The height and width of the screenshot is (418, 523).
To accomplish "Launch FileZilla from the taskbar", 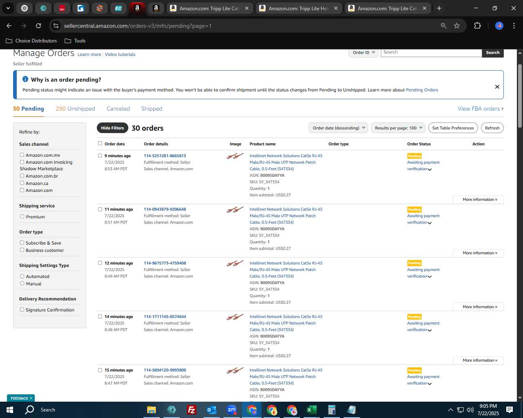I will point(191,410).
